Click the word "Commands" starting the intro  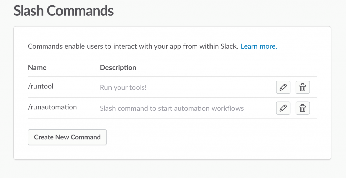click(x=44, y=46)
